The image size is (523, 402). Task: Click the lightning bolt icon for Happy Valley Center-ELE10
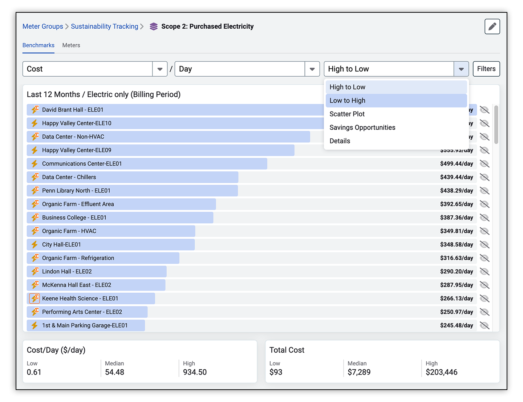pos(35,123)
